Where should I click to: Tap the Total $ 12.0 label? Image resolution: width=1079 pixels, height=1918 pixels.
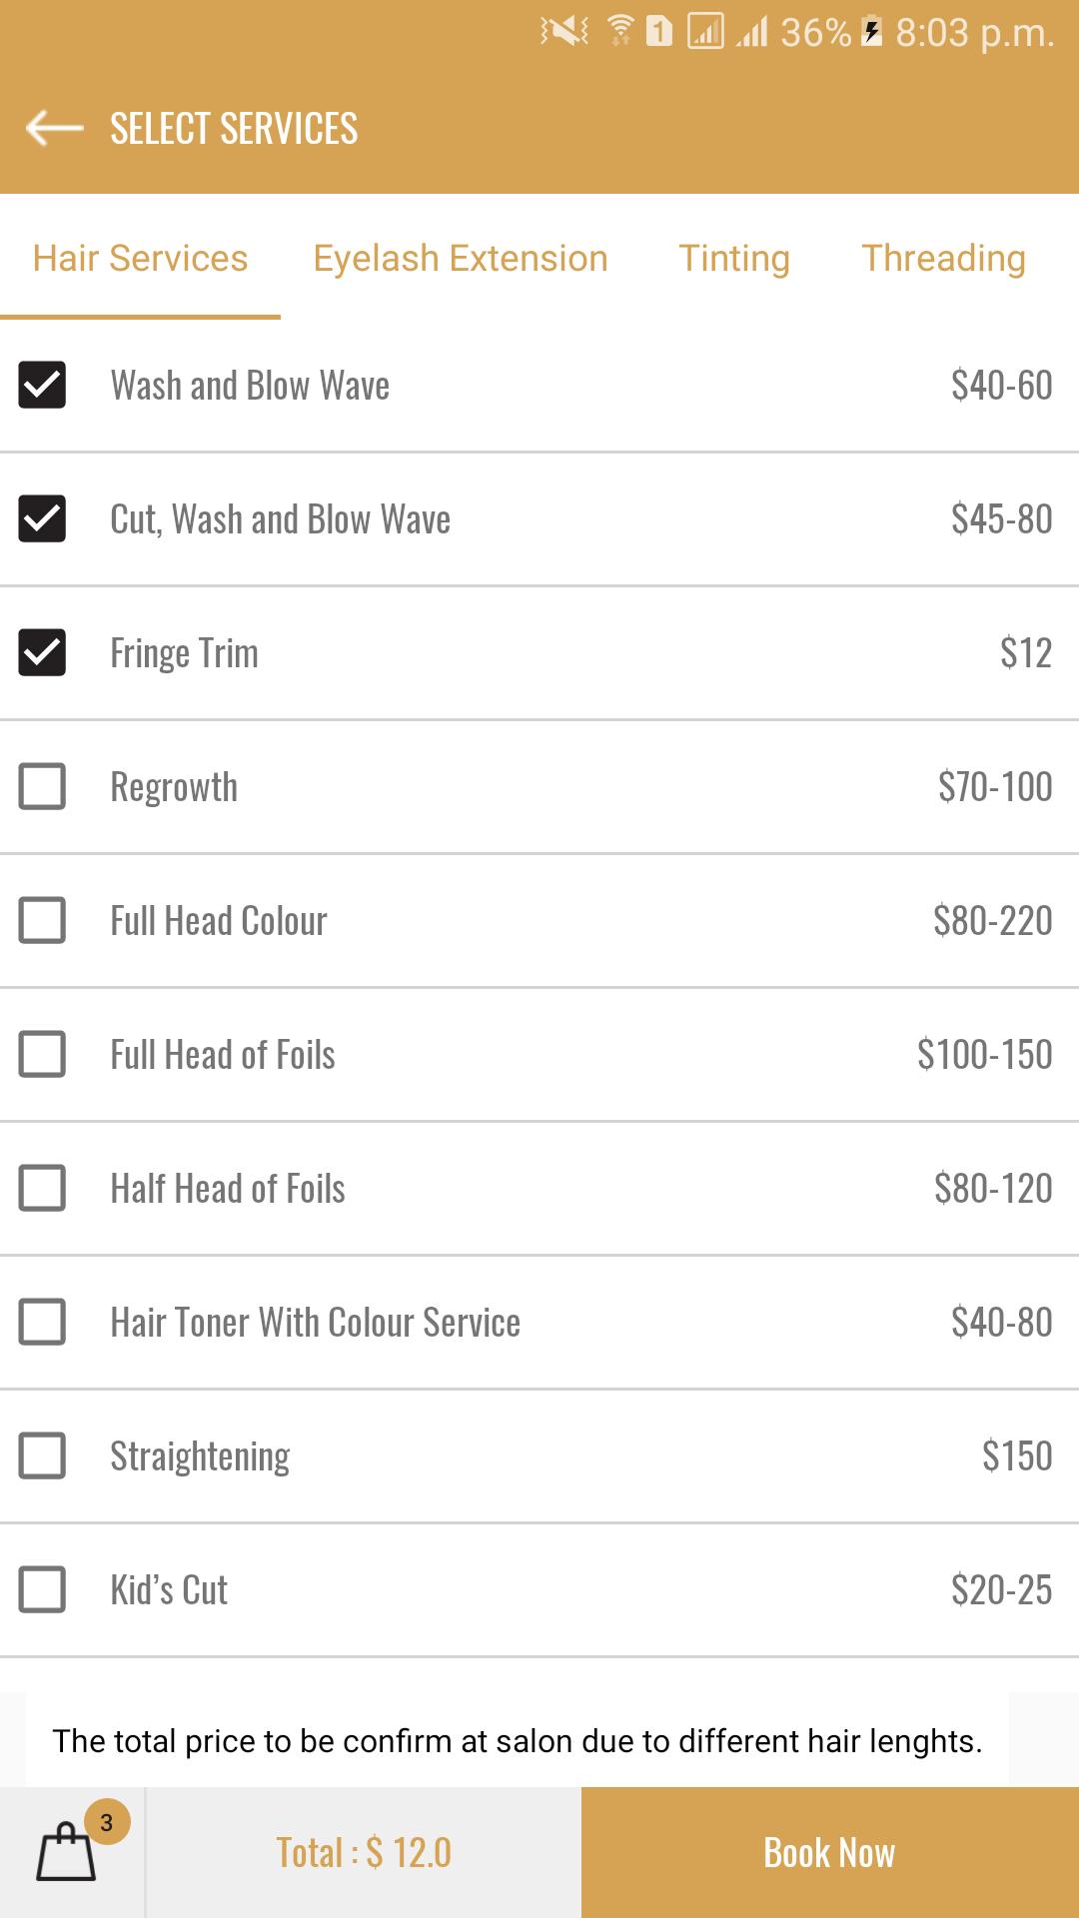click(x=364, y=1853)
